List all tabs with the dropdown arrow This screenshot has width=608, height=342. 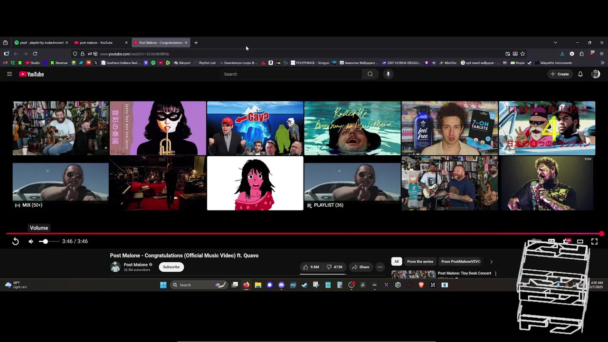tap(555, 43)
